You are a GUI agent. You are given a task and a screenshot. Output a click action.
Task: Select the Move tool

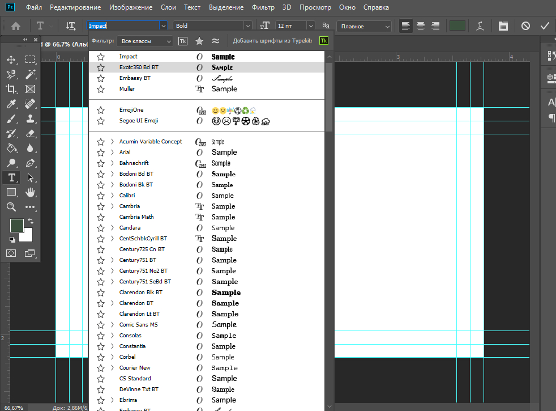coord(11,60)
